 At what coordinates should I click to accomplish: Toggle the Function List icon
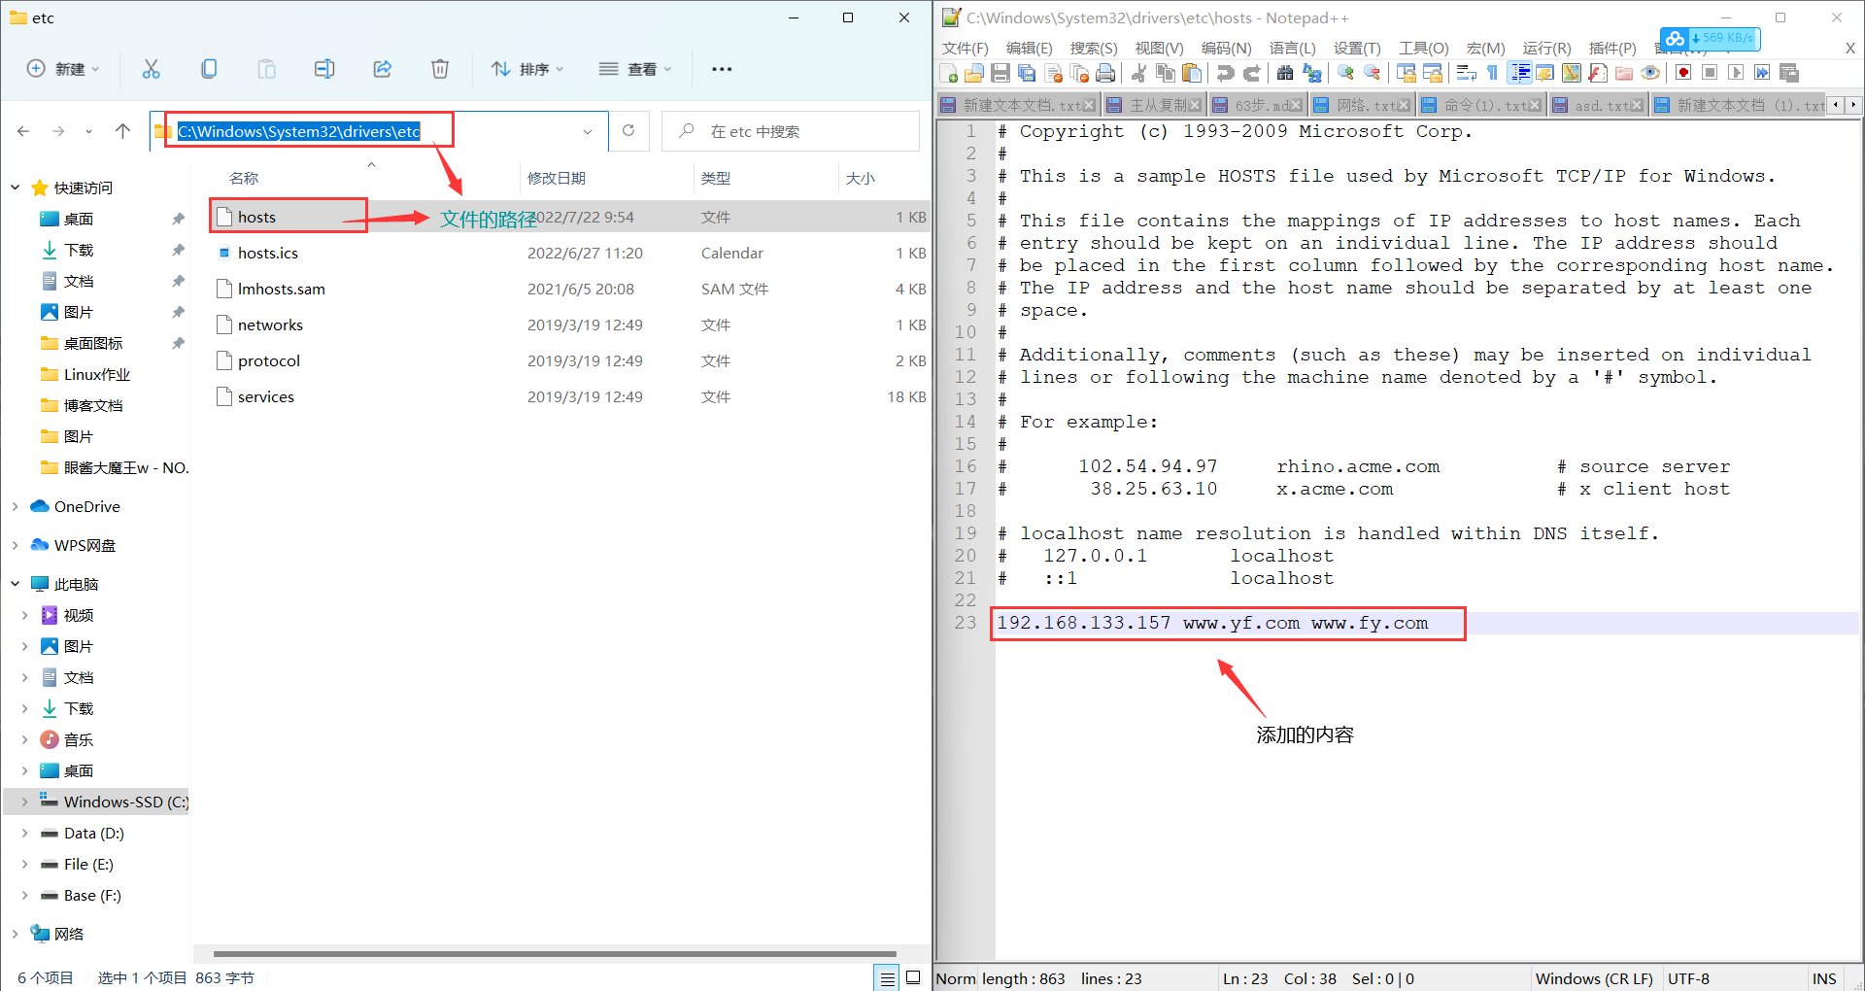pyautogui.click(x=1598, y=74)
